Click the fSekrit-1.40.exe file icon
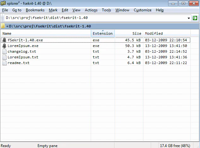This screenshot has width=200, height=148. [4, 40]
